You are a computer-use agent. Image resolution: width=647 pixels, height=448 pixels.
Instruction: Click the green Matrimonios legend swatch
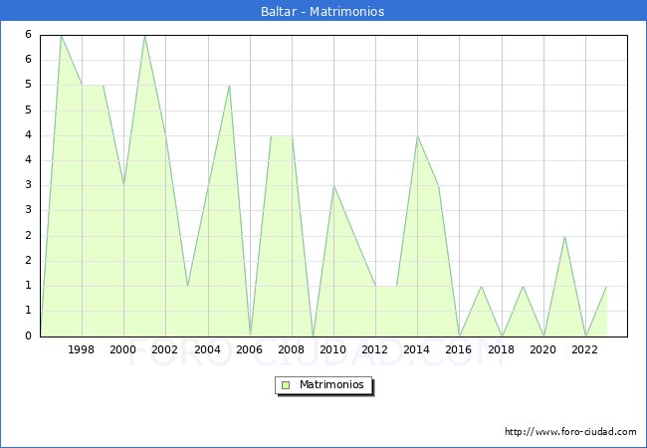[x=286, y=384]
